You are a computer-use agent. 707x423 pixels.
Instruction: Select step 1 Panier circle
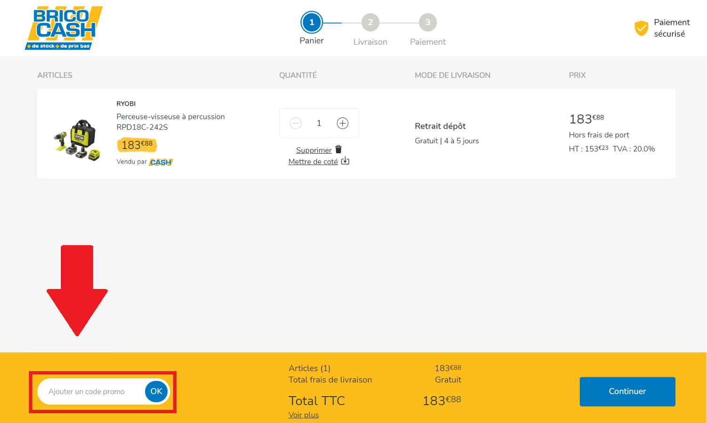tap(312, 22)
